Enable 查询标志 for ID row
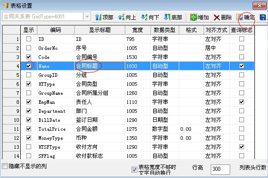The height and width of the screenshot is (178, 268). [x=241, y=39]
